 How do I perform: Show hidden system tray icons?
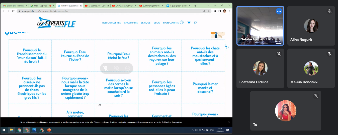point(193,130)
